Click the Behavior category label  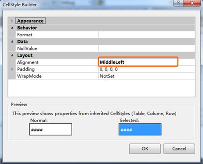(27, 28)
